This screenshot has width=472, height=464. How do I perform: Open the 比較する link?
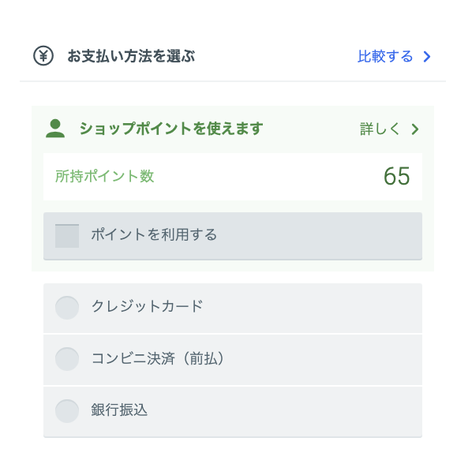pos(385,56)
